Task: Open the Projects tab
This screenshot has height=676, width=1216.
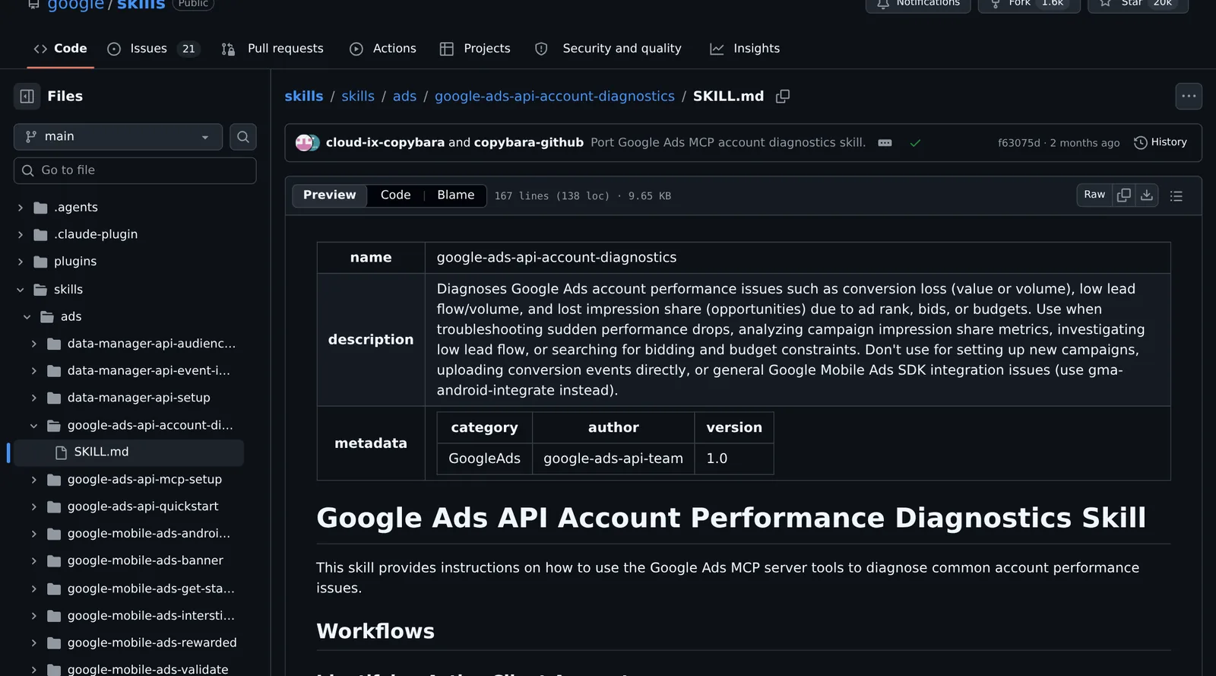Action: (x=476, y=49)
